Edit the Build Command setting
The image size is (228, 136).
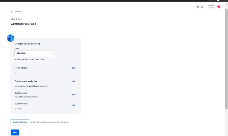[x=74, y=95]
